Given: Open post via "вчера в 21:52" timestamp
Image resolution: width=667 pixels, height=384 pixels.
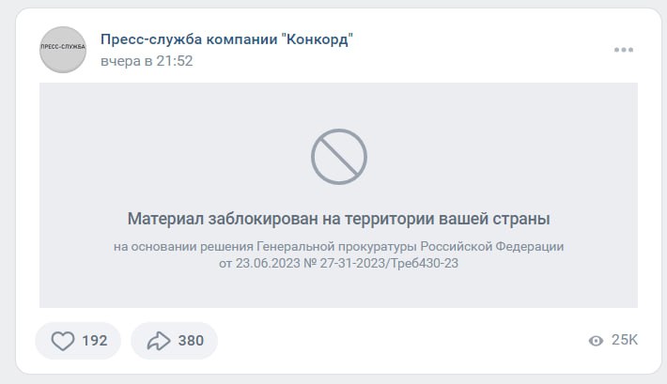Looking at the screenshot, I should 147,61.
